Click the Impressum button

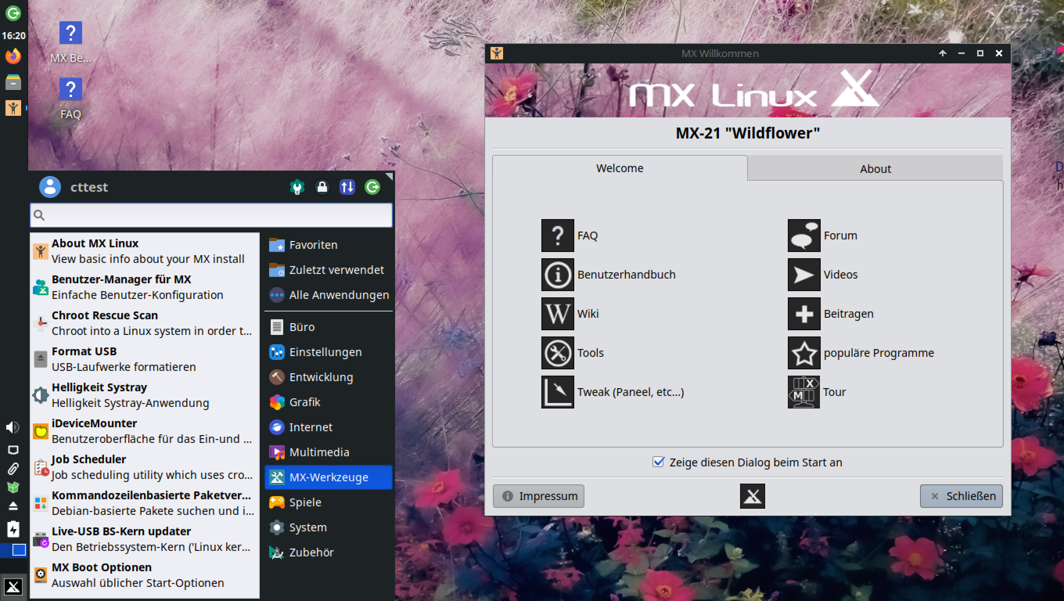[x=538, y=496]
